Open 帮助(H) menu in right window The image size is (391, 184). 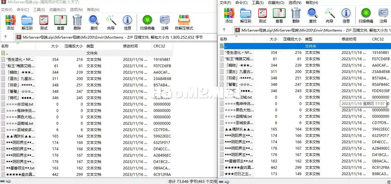pyautogui.click(x=312, y=2)
